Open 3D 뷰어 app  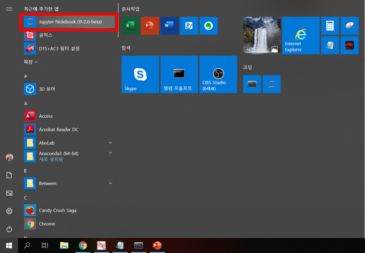(69, 89)
